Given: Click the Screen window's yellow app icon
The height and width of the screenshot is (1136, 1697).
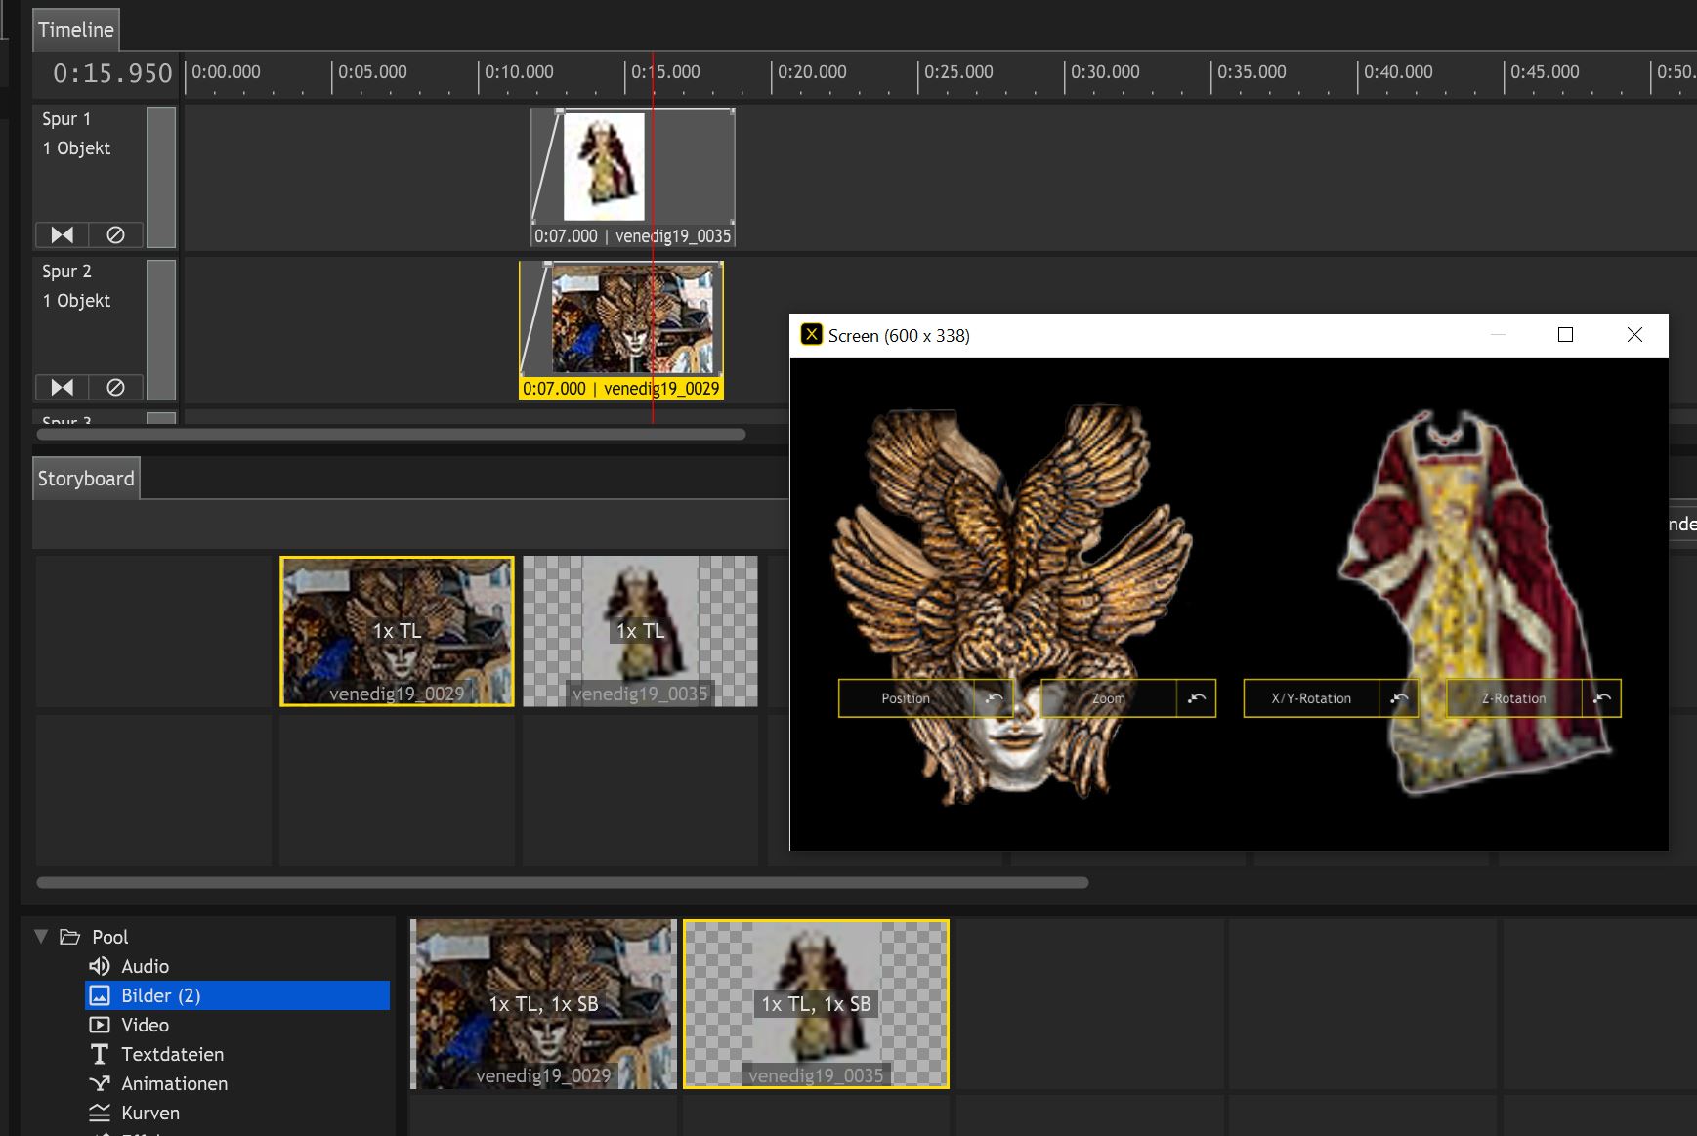Looking at the screenshot, I should tap(811, 334).
